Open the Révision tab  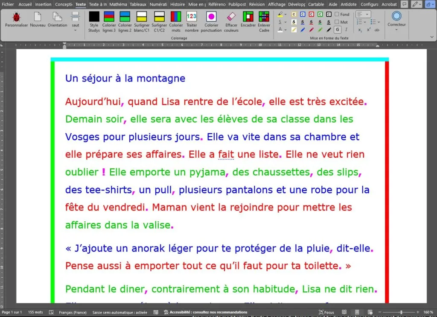256,4
